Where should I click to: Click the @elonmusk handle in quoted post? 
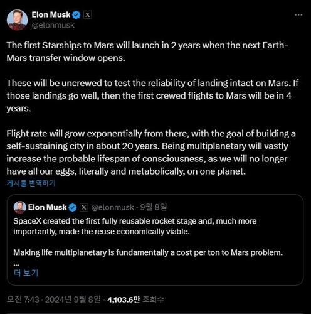pos(112,207)
